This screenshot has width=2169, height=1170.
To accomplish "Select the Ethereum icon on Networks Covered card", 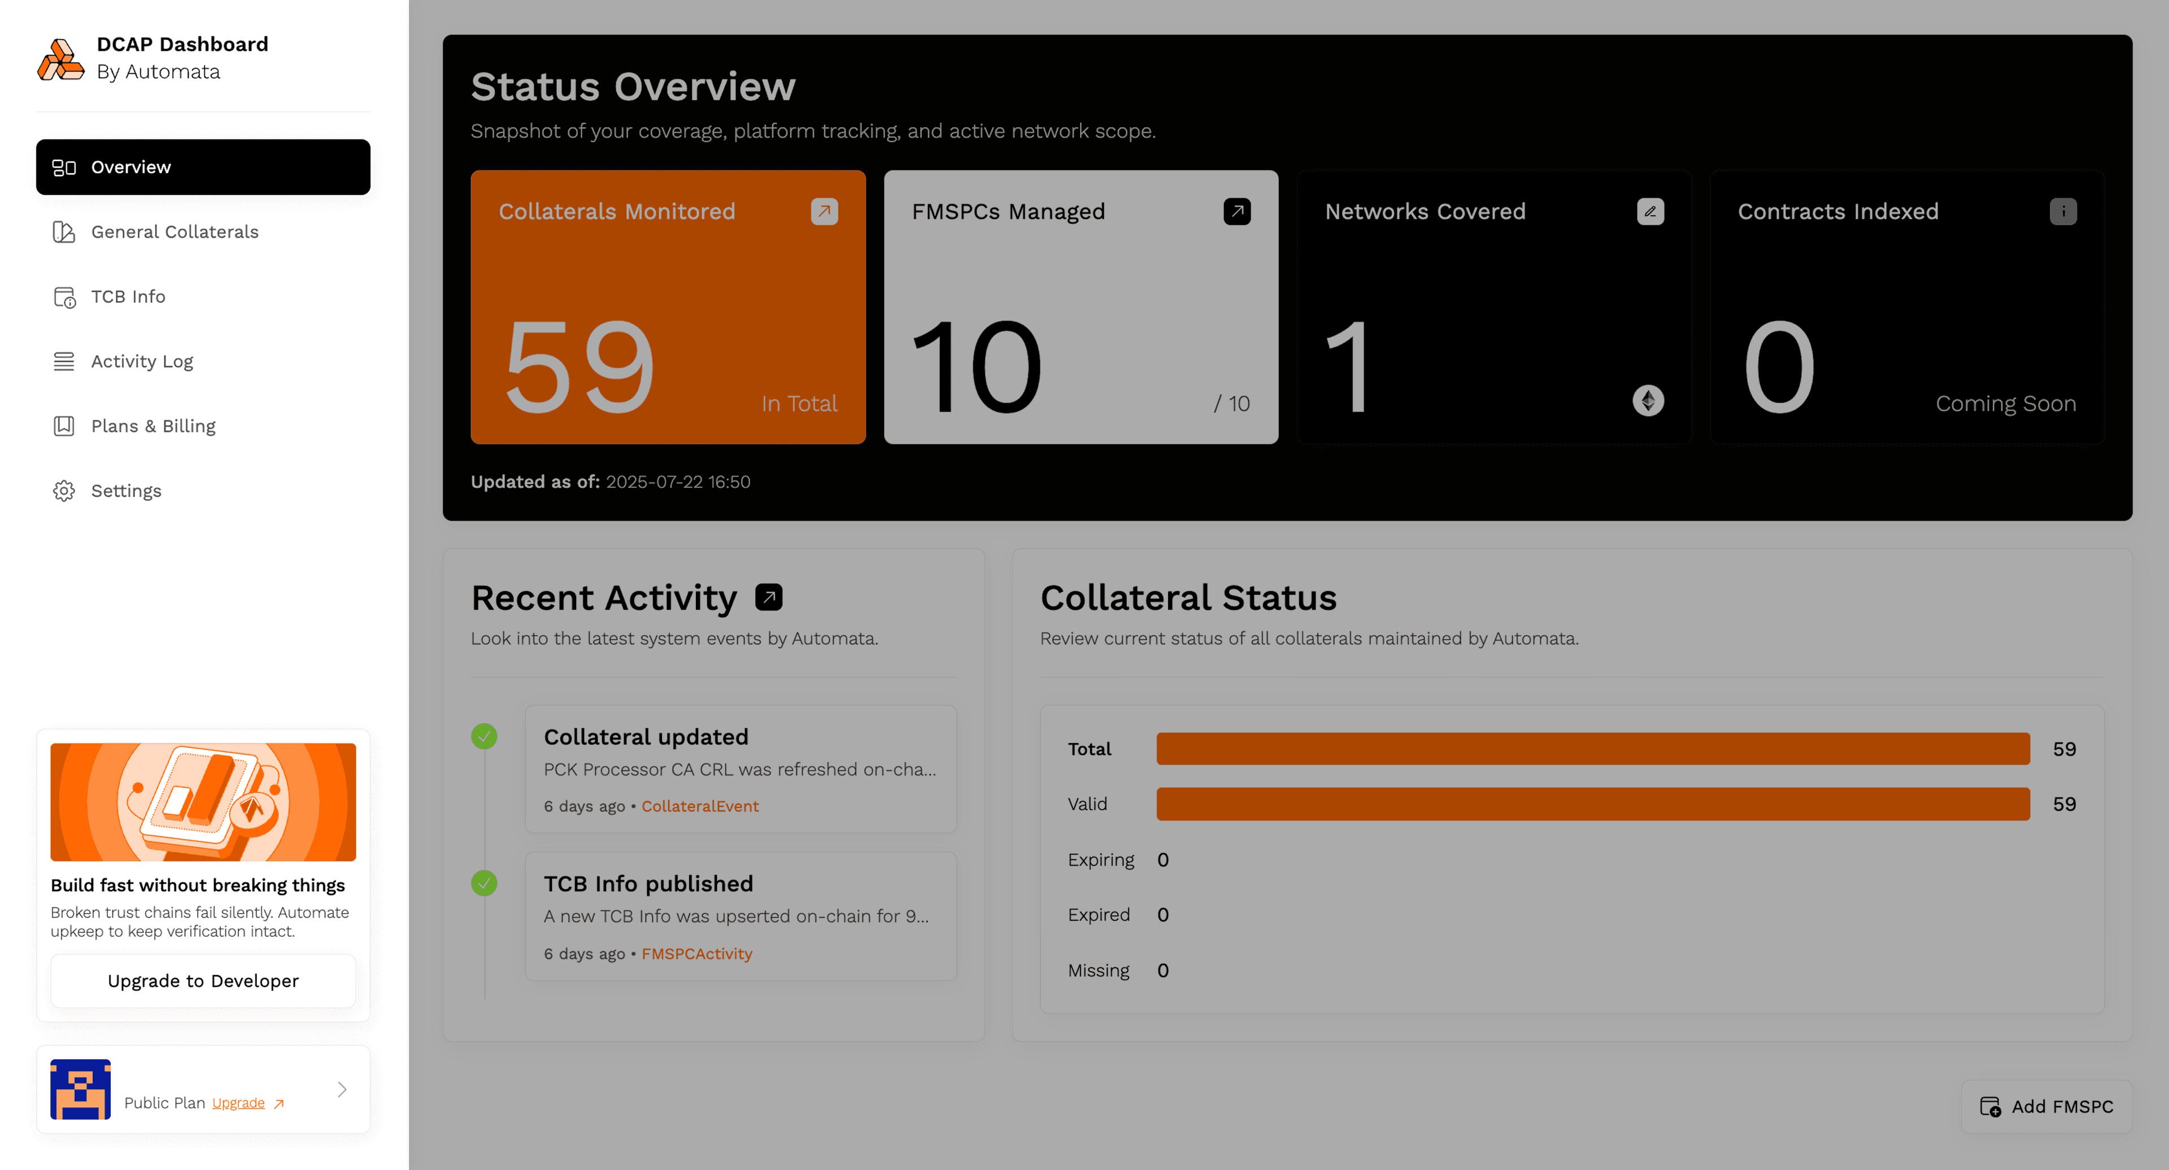I will 1649,401.
